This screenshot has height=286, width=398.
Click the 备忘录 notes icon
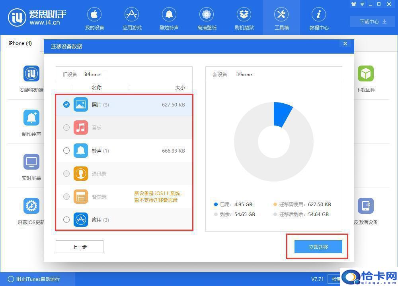click(81, 197)
